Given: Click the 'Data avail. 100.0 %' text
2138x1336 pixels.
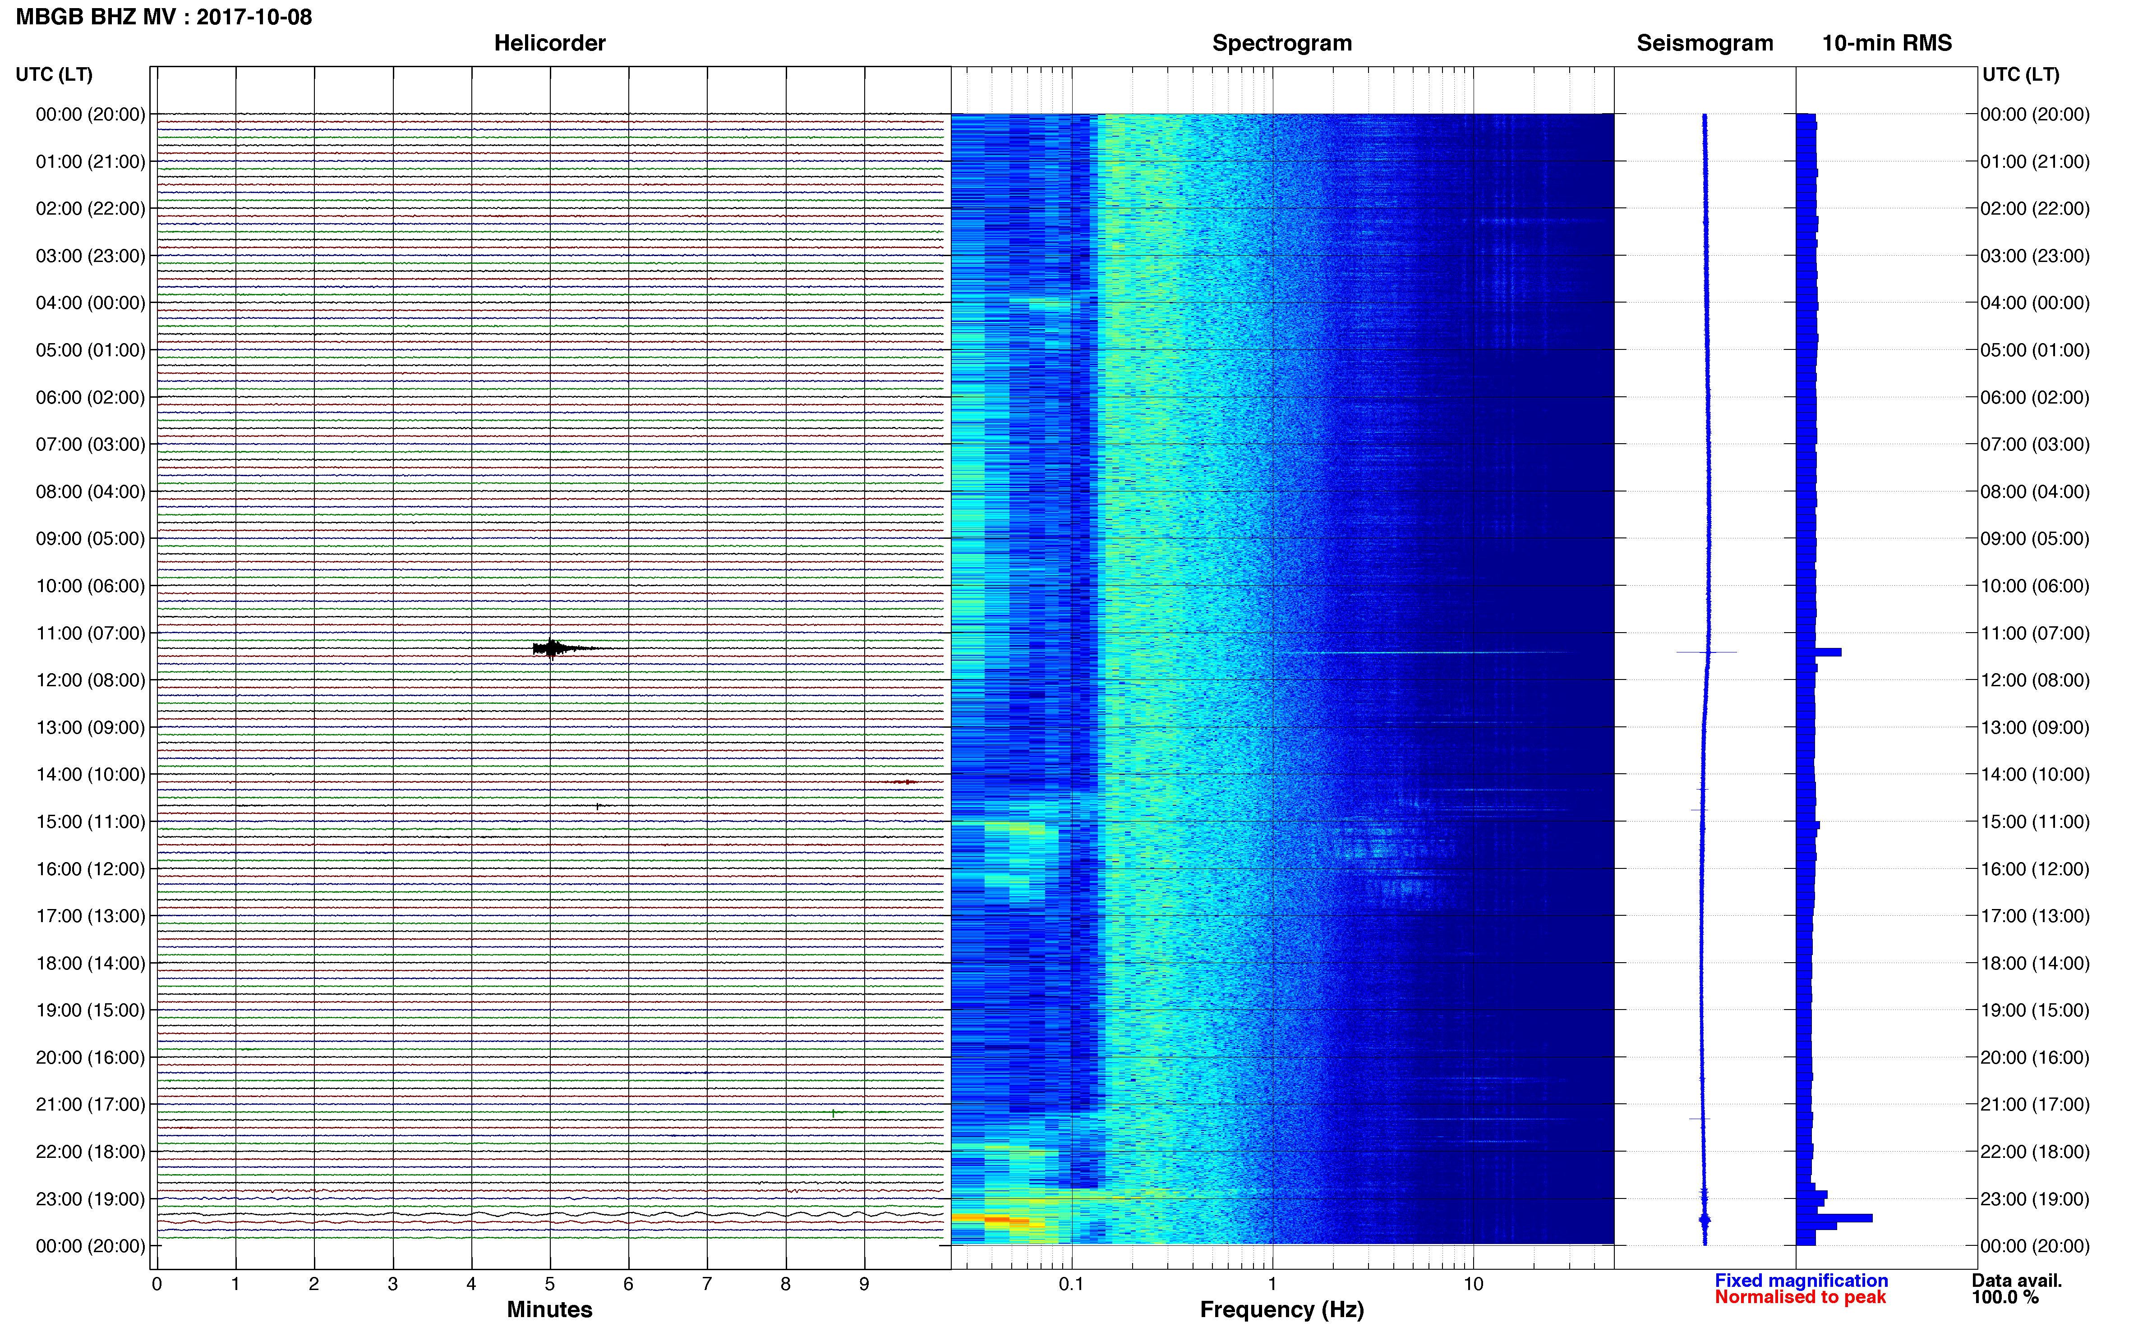Looking at the screenshot, I should click(x=2016, y=1289).
